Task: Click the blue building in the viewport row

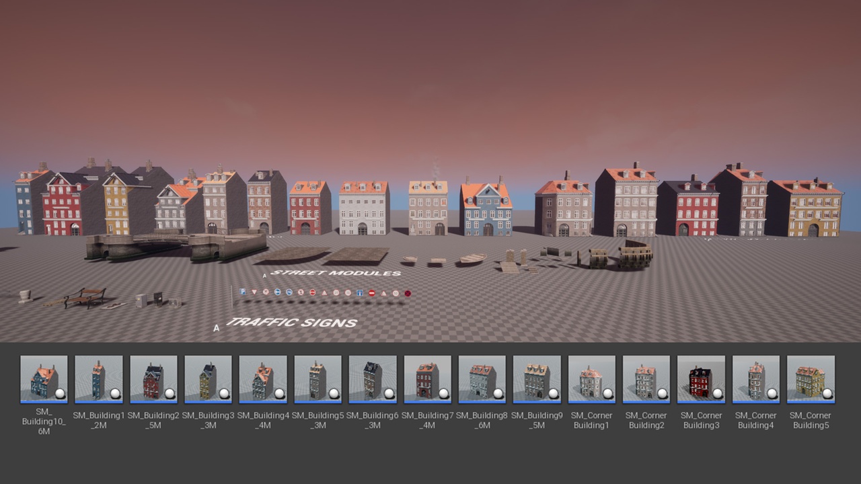Action: click(x=486, y=211)
